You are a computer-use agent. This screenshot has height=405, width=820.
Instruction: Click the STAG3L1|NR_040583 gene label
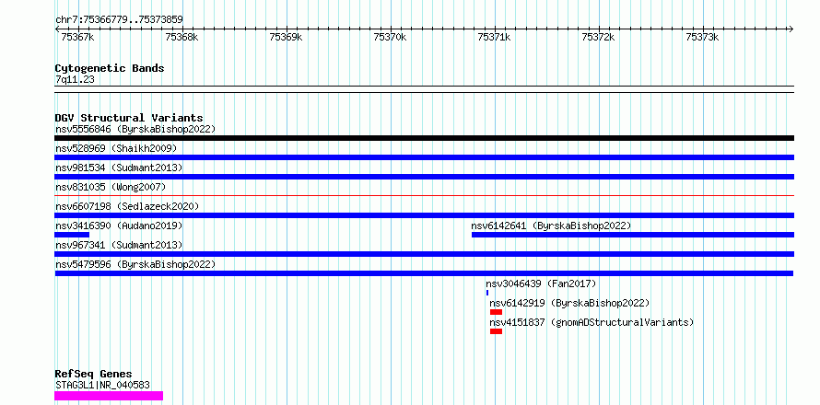click(102, 385)
